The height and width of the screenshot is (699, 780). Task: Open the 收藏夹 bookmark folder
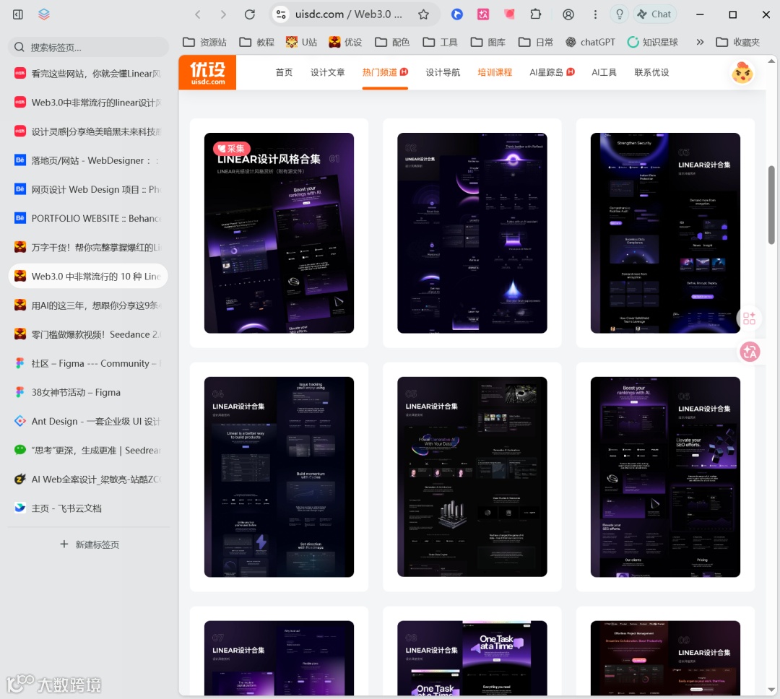point(737,43)
